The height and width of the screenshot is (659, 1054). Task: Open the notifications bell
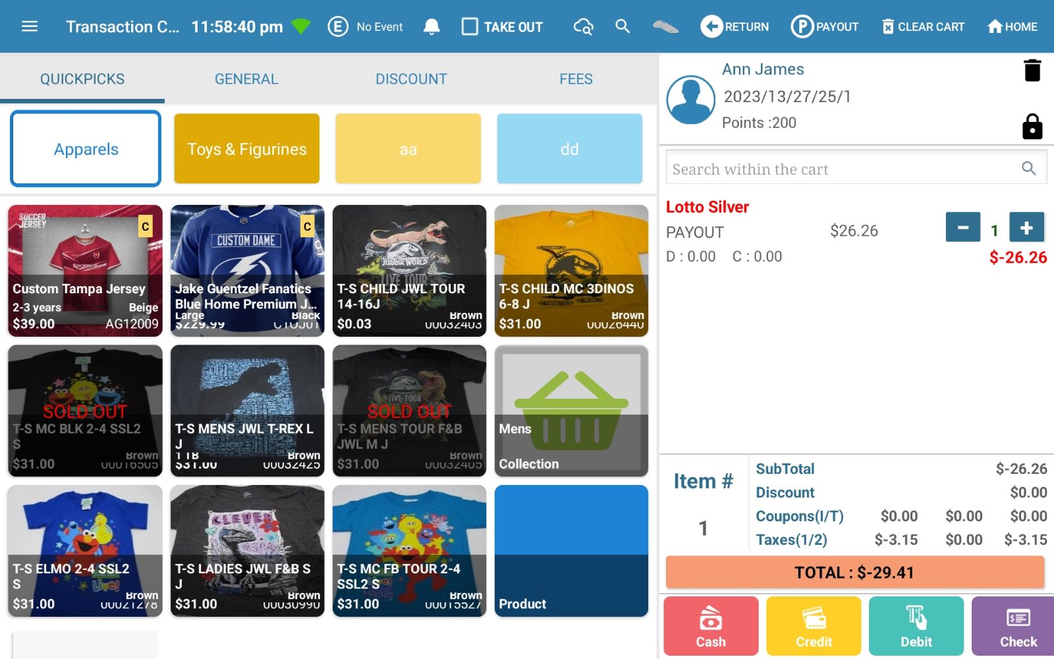(x=431, y=26)
